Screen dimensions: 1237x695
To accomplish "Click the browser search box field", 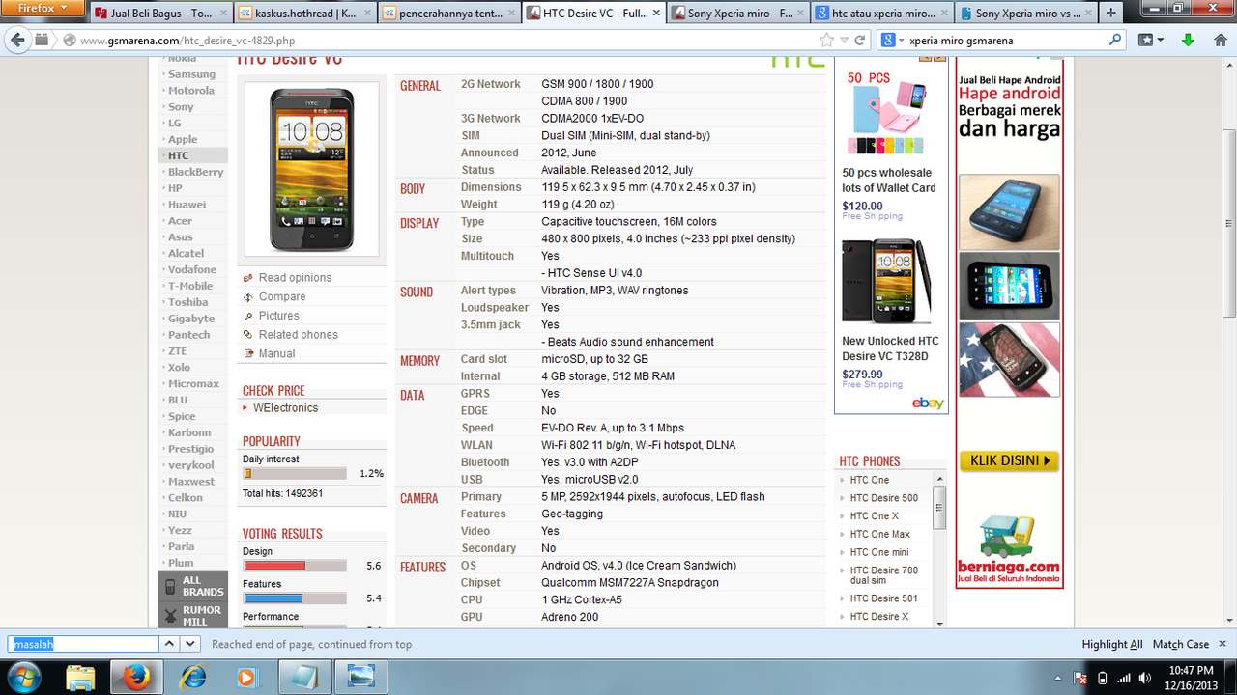I will pos(1006,41).
